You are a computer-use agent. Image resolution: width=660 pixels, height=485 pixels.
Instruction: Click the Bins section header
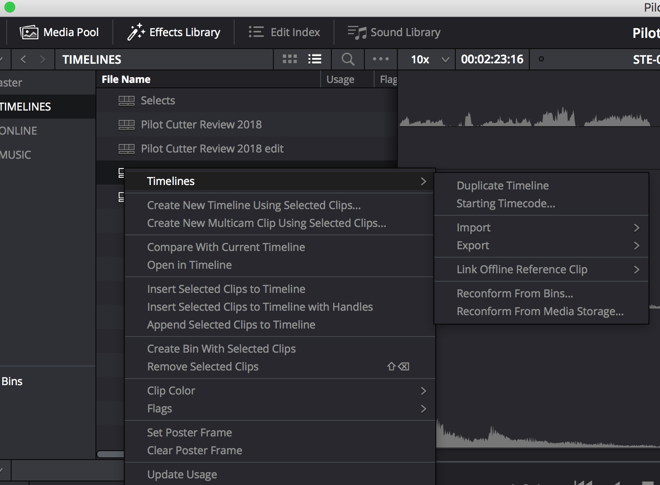tap(12, 381)
